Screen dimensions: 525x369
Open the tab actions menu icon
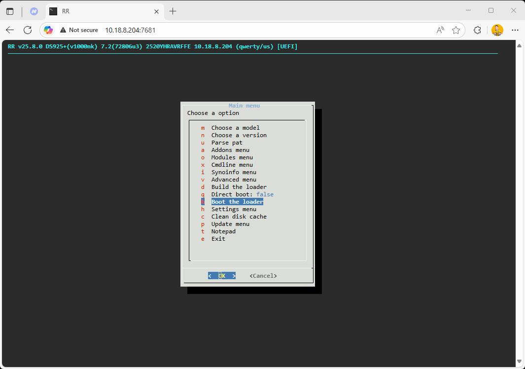click(10, 11)
